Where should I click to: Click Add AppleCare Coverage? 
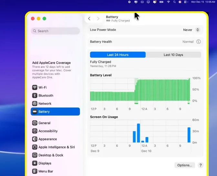51,63
